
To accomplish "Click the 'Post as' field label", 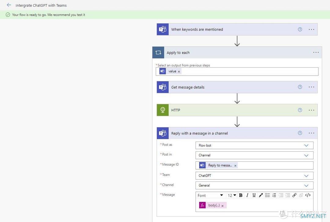I will pos(167,145).
